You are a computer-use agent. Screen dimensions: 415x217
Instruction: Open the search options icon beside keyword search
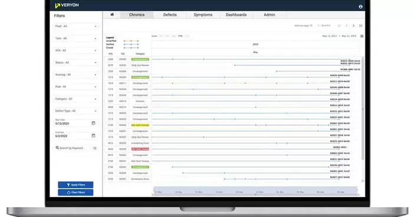[95, 148]
